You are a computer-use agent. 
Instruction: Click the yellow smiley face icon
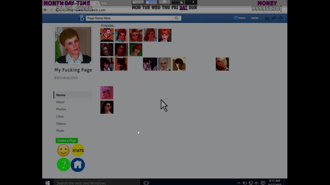63,150
